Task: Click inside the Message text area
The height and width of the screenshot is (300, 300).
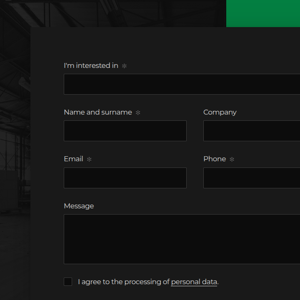Action: (182, 239)
